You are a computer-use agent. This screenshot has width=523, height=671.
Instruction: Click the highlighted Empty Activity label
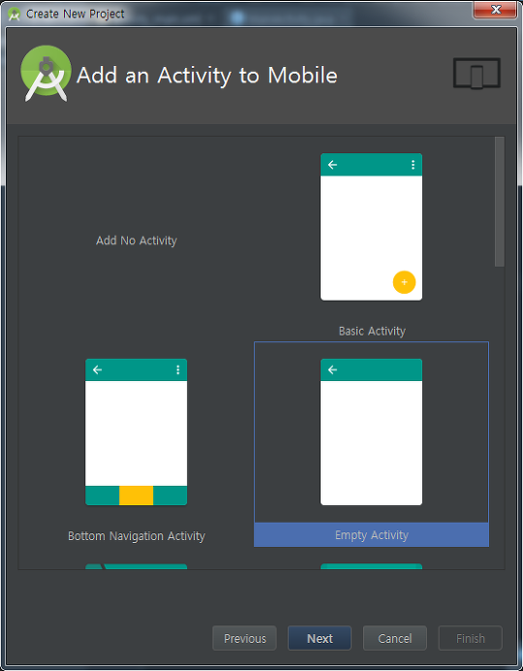pyautogui.click(x=371, y=534)
